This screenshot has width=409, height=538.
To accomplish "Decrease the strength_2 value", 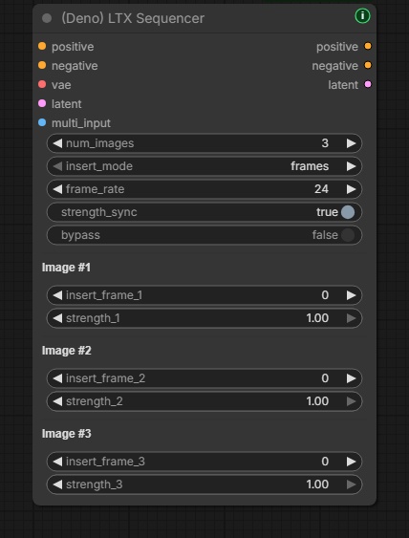I will point(57,401).
